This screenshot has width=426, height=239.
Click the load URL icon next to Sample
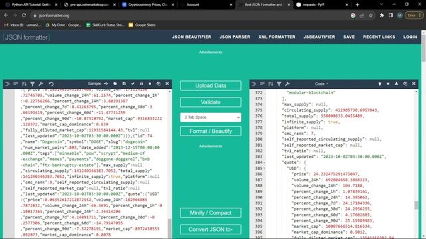point(106,84)
